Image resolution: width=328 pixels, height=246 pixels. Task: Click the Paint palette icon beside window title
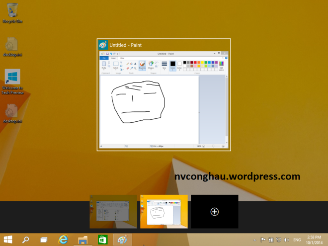point(103,45)
